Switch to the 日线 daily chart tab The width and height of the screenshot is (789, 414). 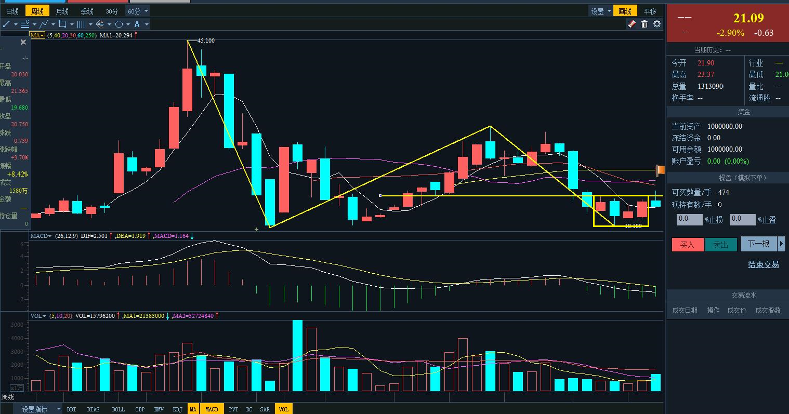coord(12,11)
